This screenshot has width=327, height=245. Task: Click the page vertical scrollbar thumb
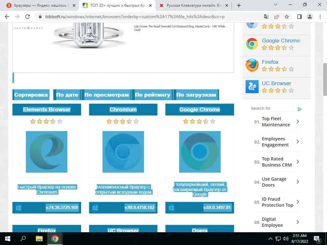(325, 79)
